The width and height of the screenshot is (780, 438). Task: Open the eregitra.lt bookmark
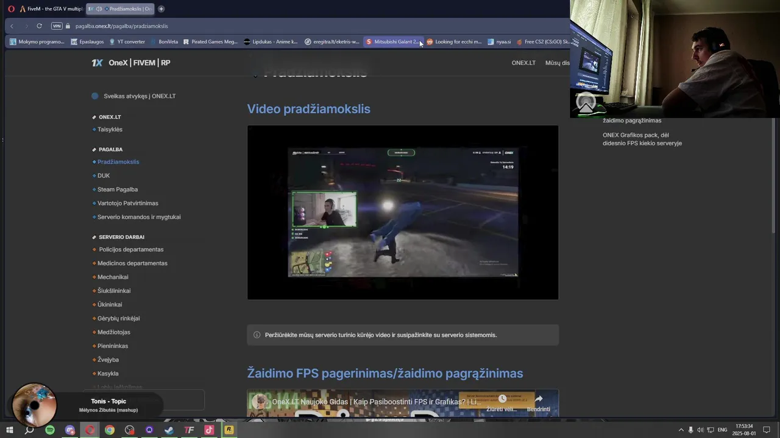point(332,42)
